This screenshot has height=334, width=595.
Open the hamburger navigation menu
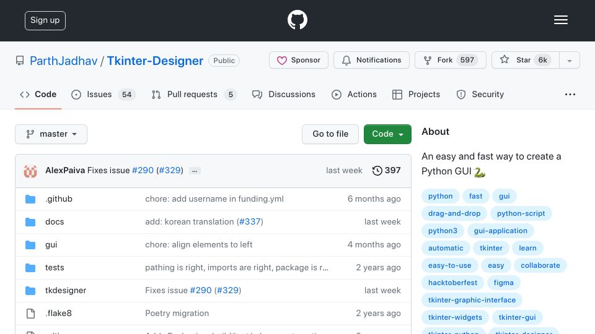point(560,20)
